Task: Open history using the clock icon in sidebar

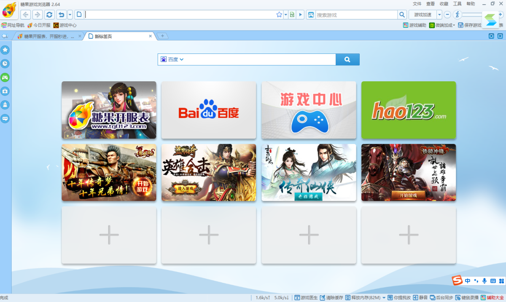Action: point(5,64)
